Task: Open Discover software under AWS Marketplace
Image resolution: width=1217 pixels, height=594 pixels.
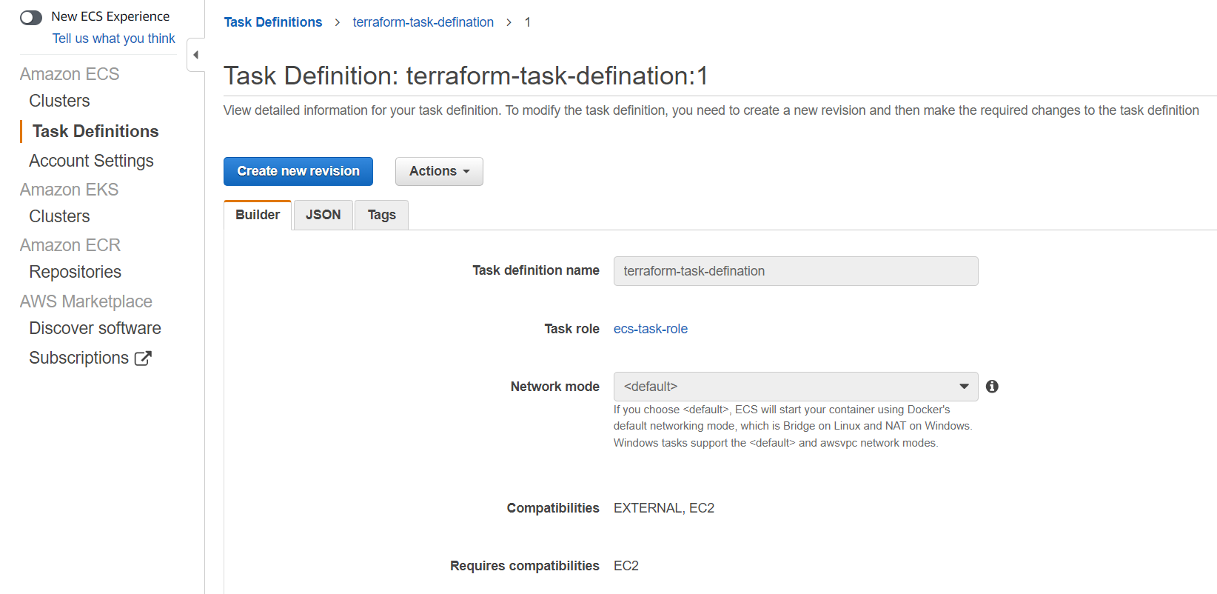Action: coord(95,328)
